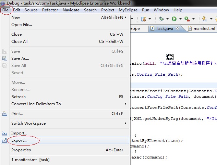Close the Task.java editor tab
217x165 pixels.
177,29
